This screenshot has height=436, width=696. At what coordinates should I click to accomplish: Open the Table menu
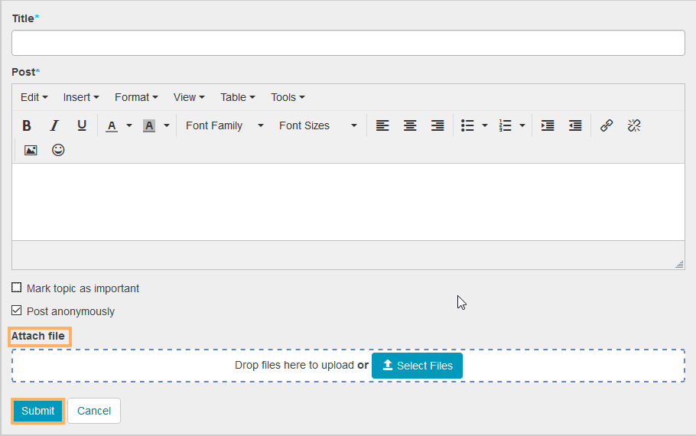click(237, 97)
